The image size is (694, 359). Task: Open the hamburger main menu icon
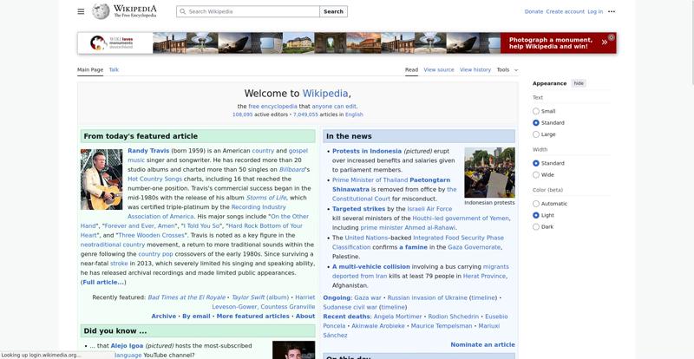81,11
